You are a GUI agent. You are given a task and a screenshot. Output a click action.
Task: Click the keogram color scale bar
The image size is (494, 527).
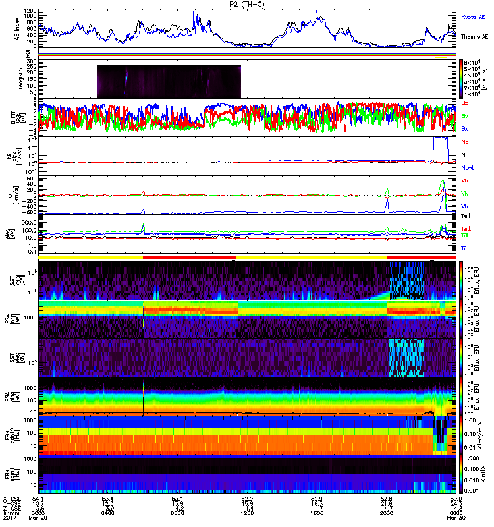click(x=461, y=79)
